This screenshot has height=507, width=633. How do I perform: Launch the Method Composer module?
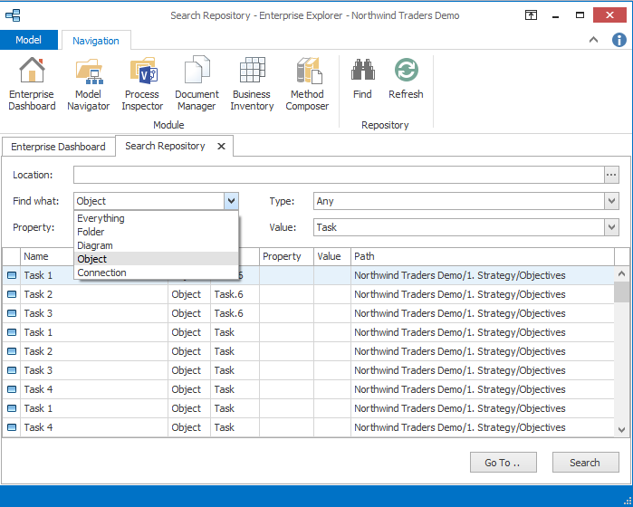coord(307,83)
